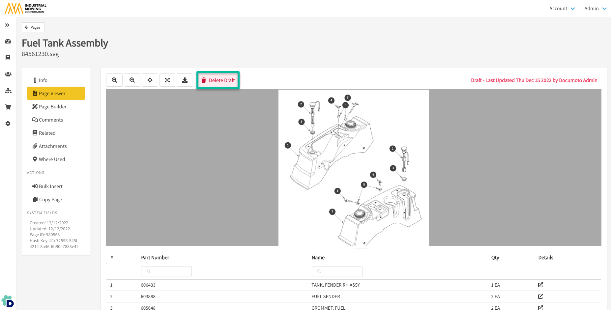Open the settings gear sidebar icon
Screen dimensions: 611x310
click(x=8, y=124)
